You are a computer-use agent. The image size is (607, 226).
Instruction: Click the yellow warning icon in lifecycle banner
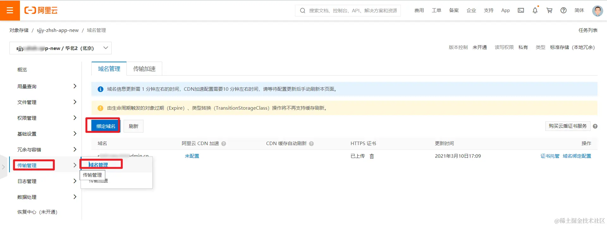pos(101,108)
